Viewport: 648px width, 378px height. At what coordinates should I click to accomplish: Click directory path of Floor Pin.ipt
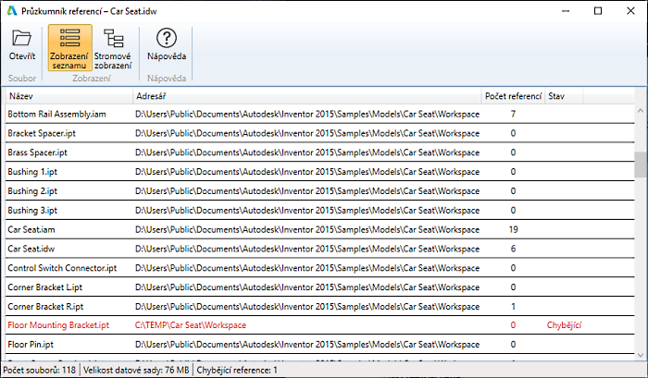307,344
